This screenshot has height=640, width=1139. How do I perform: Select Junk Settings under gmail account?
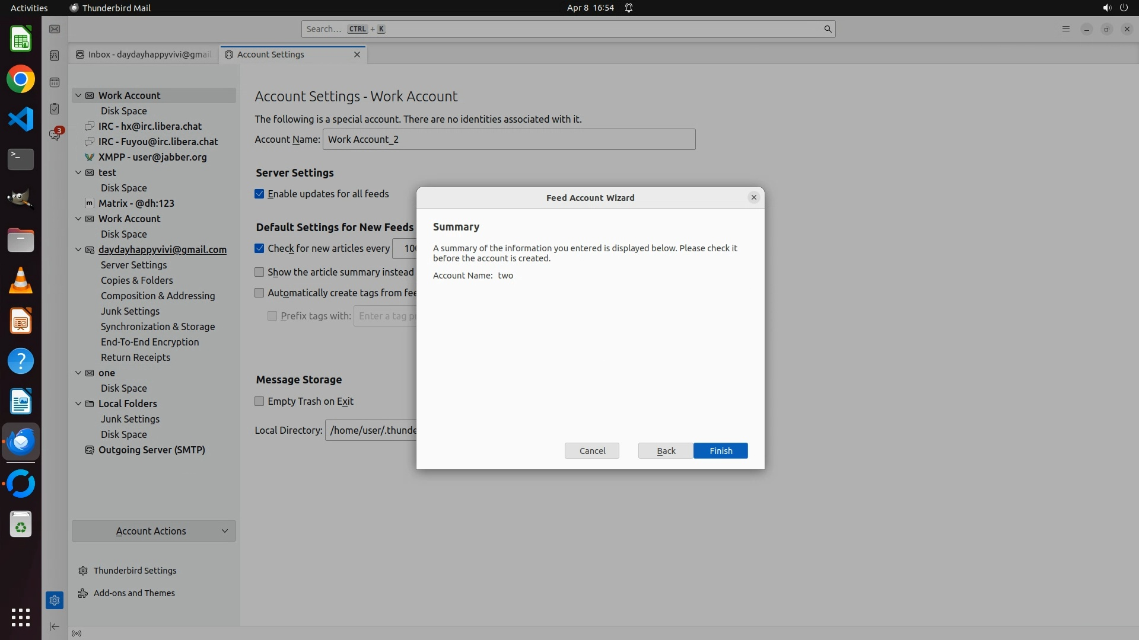130,311
